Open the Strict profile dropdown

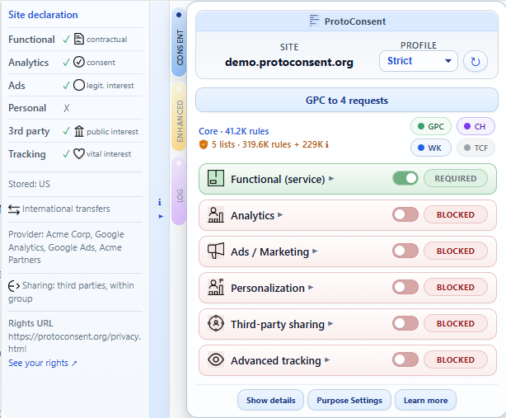click(x=418, y=61)
